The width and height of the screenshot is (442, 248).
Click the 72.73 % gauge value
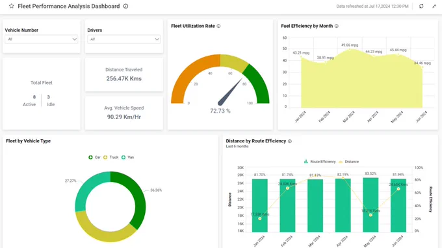[x=220, y=111]
